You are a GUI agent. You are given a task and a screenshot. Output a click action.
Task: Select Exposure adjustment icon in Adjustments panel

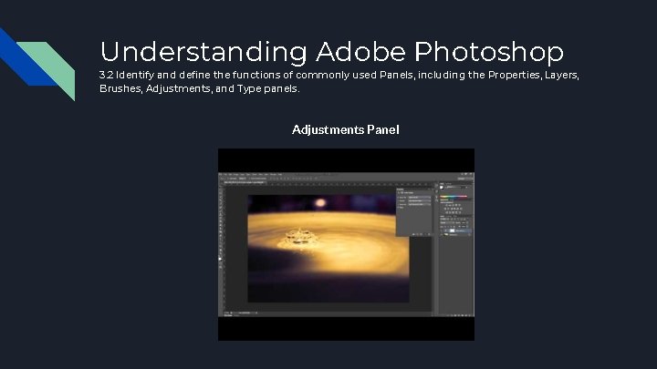click(456, 205)
